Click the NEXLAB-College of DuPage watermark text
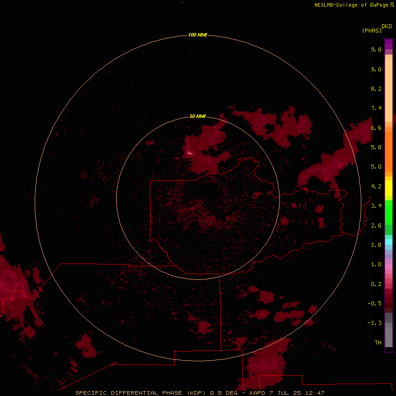Viewport: 396px width, 396px height. pyautogui.click(x=351, y=5)
